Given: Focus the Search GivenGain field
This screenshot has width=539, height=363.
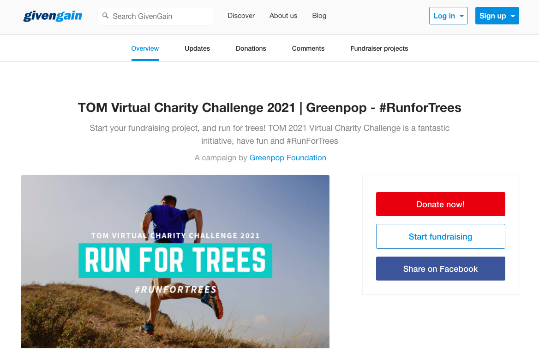Looking at the screenshot, I should click(156, 16).
